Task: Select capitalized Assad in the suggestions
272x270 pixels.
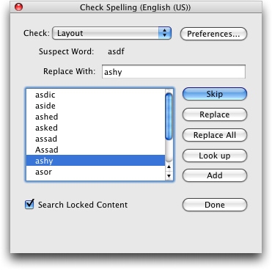Action: (x=95, y=150)
